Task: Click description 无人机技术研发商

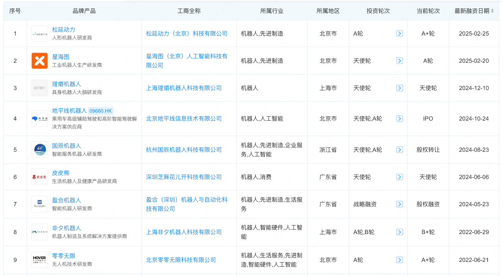Action: (x=72, y=264)
